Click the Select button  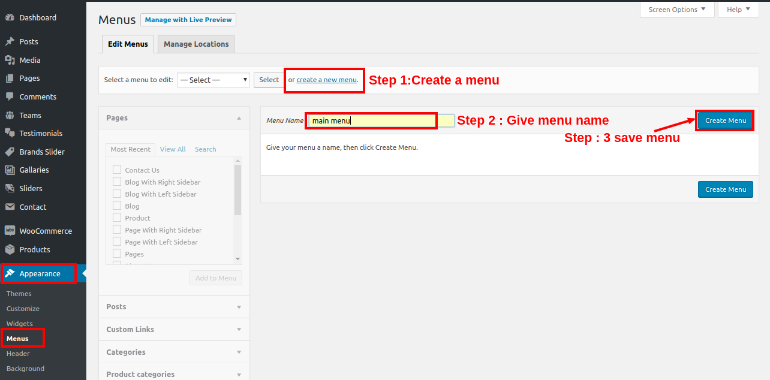pyautogui.click(x=269, y=80)
